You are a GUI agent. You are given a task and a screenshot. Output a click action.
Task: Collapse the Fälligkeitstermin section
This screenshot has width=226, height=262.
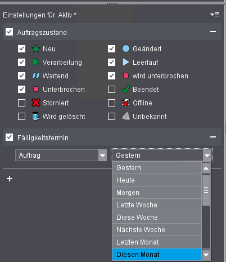(213, 137)
